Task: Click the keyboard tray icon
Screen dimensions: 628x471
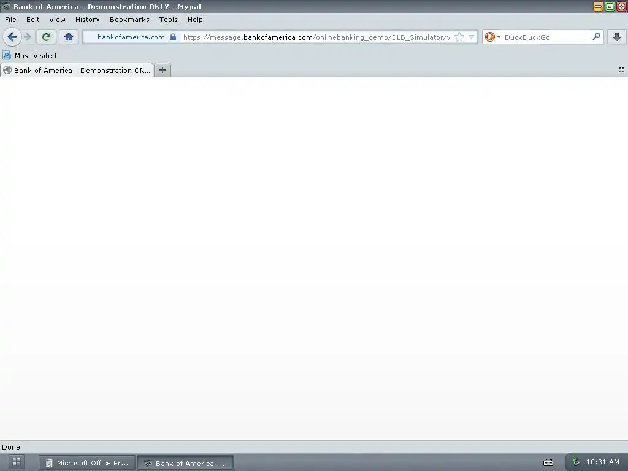Action: coord(548,462)
